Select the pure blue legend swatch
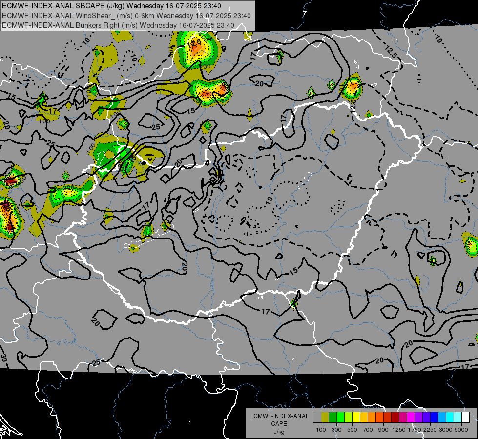This screenshot has width=478, height=439. [x=435, y=418]
